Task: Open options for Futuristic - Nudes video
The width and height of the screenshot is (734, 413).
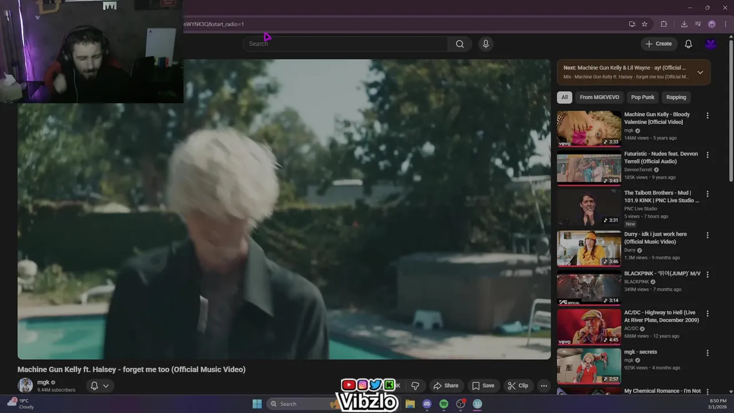Action: pos(707,155)
